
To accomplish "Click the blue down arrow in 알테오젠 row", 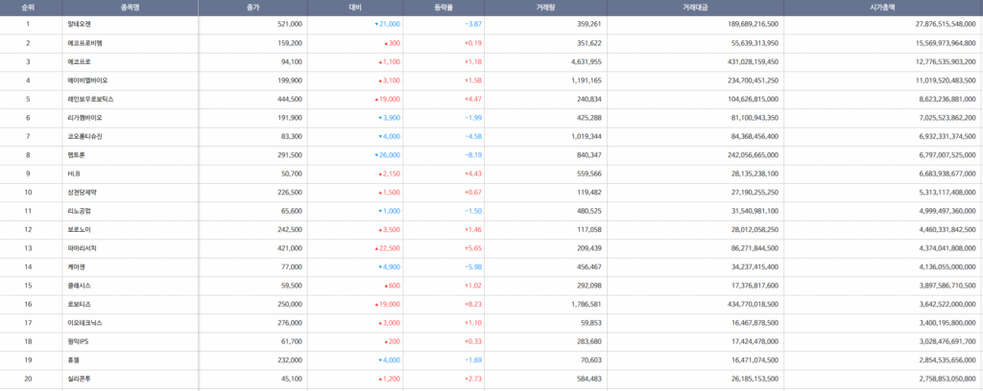I will pyautogui.click(x=376, y=24).
